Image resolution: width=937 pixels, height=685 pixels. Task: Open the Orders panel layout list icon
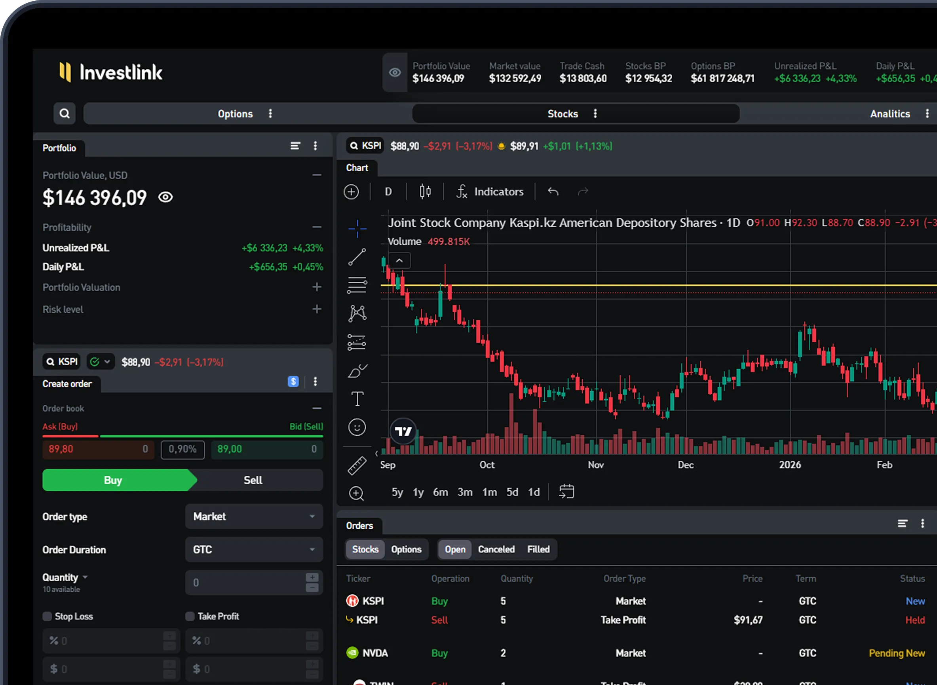902,523
